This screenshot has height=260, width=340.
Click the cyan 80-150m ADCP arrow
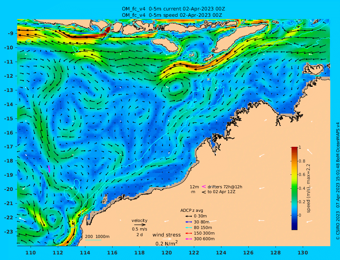(x=188, y=227)
